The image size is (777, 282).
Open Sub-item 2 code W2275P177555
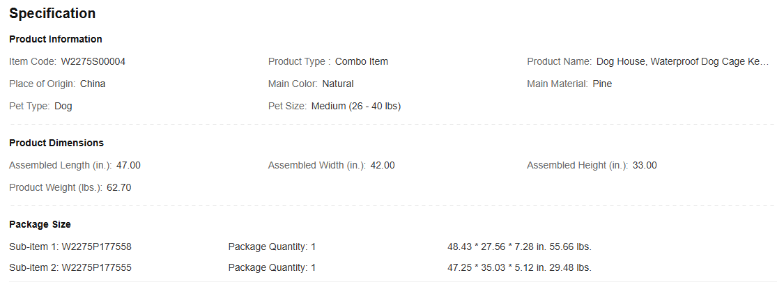(96, 267)
